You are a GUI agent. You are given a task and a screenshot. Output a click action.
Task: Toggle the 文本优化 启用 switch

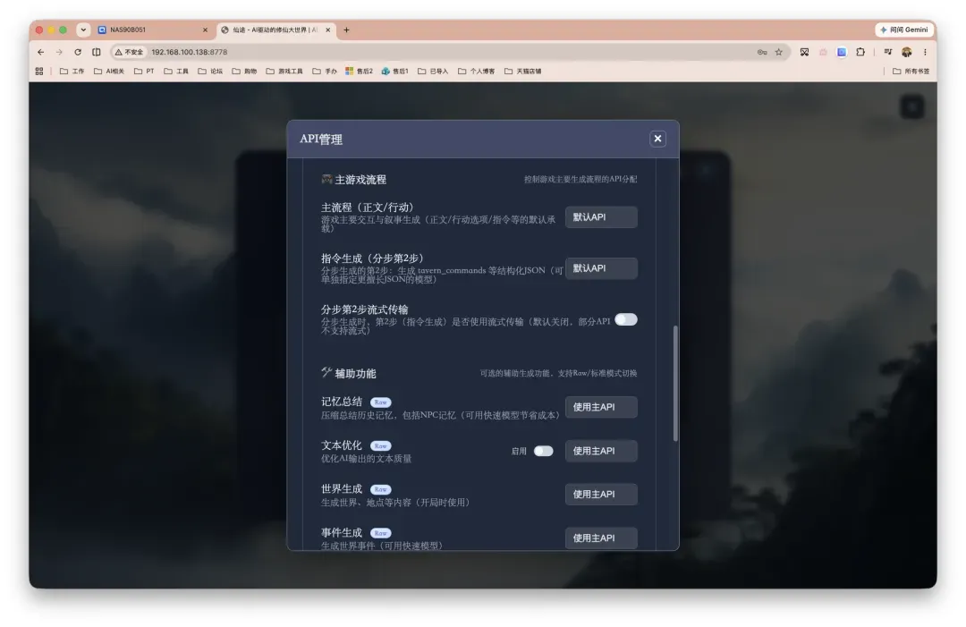click(x=543, y=451)
